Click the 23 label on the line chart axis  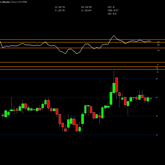(158, 45)
